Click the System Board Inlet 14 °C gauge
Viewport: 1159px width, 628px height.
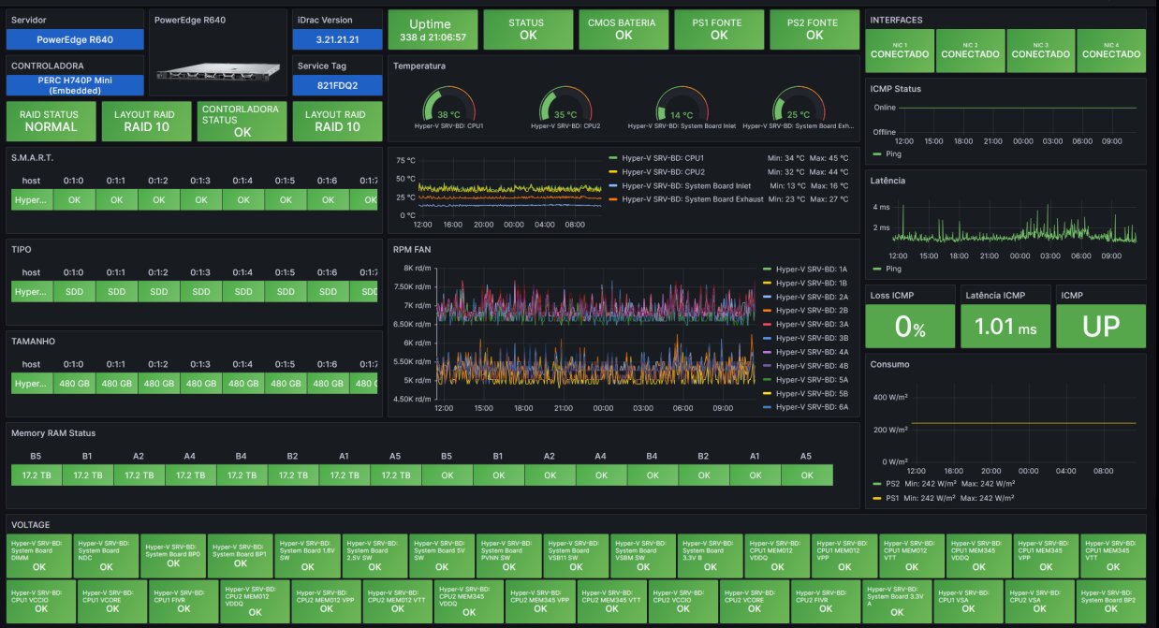click(682, 106)
